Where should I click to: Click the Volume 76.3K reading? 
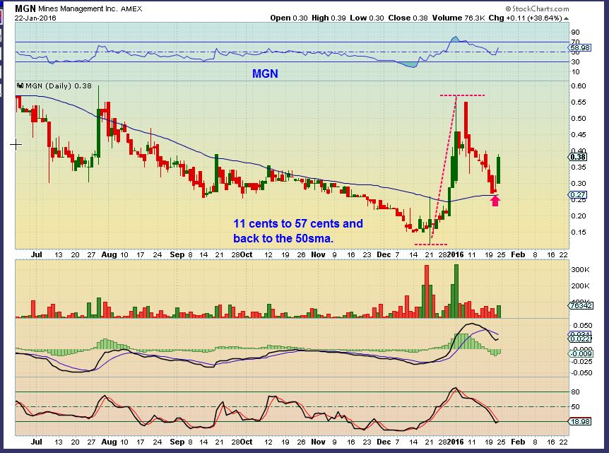tap(459, 18)
